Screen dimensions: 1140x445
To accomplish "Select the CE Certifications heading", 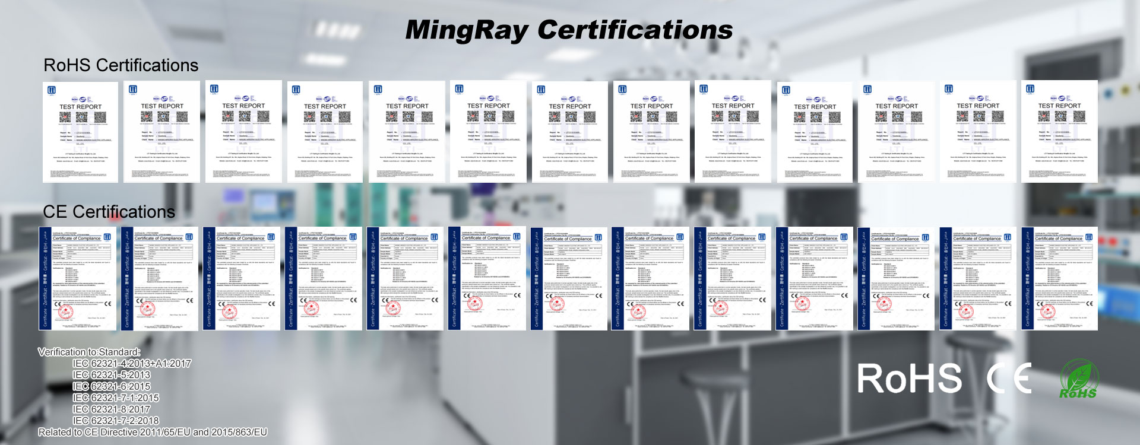I will click(x=109, y=212).
